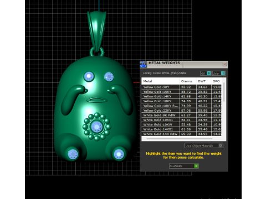The image size is (266, 199).
Task: Click the horizontal scrollbar under the metal table
Action: (180, 139)
